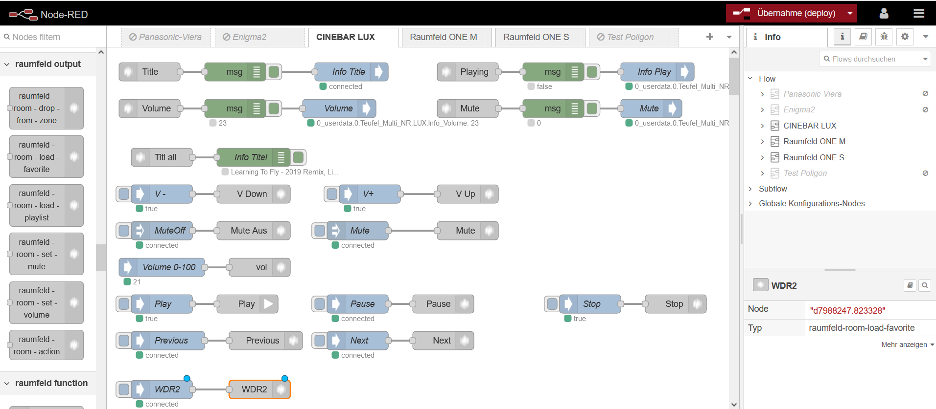Select Raumfeld ONE M in flow tree
This screenshot has height=409, width=936.
pos(814,141)
